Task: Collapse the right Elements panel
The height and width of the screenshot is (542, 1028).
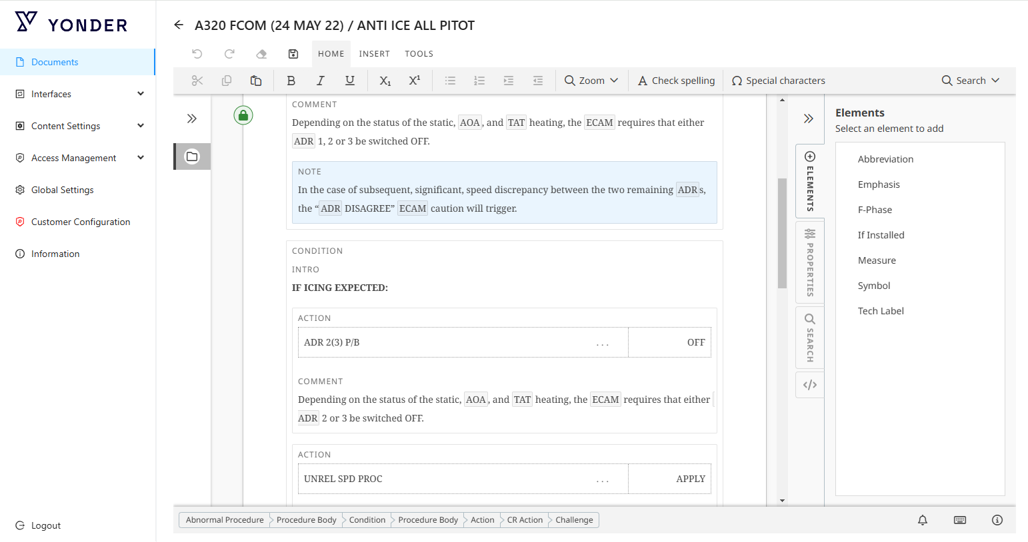Action: [x=809, y=119]
